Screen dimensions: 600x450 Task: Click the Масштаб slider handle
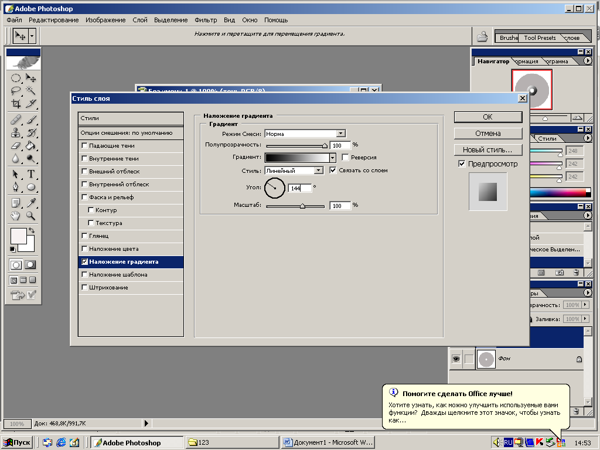(302, 206)
